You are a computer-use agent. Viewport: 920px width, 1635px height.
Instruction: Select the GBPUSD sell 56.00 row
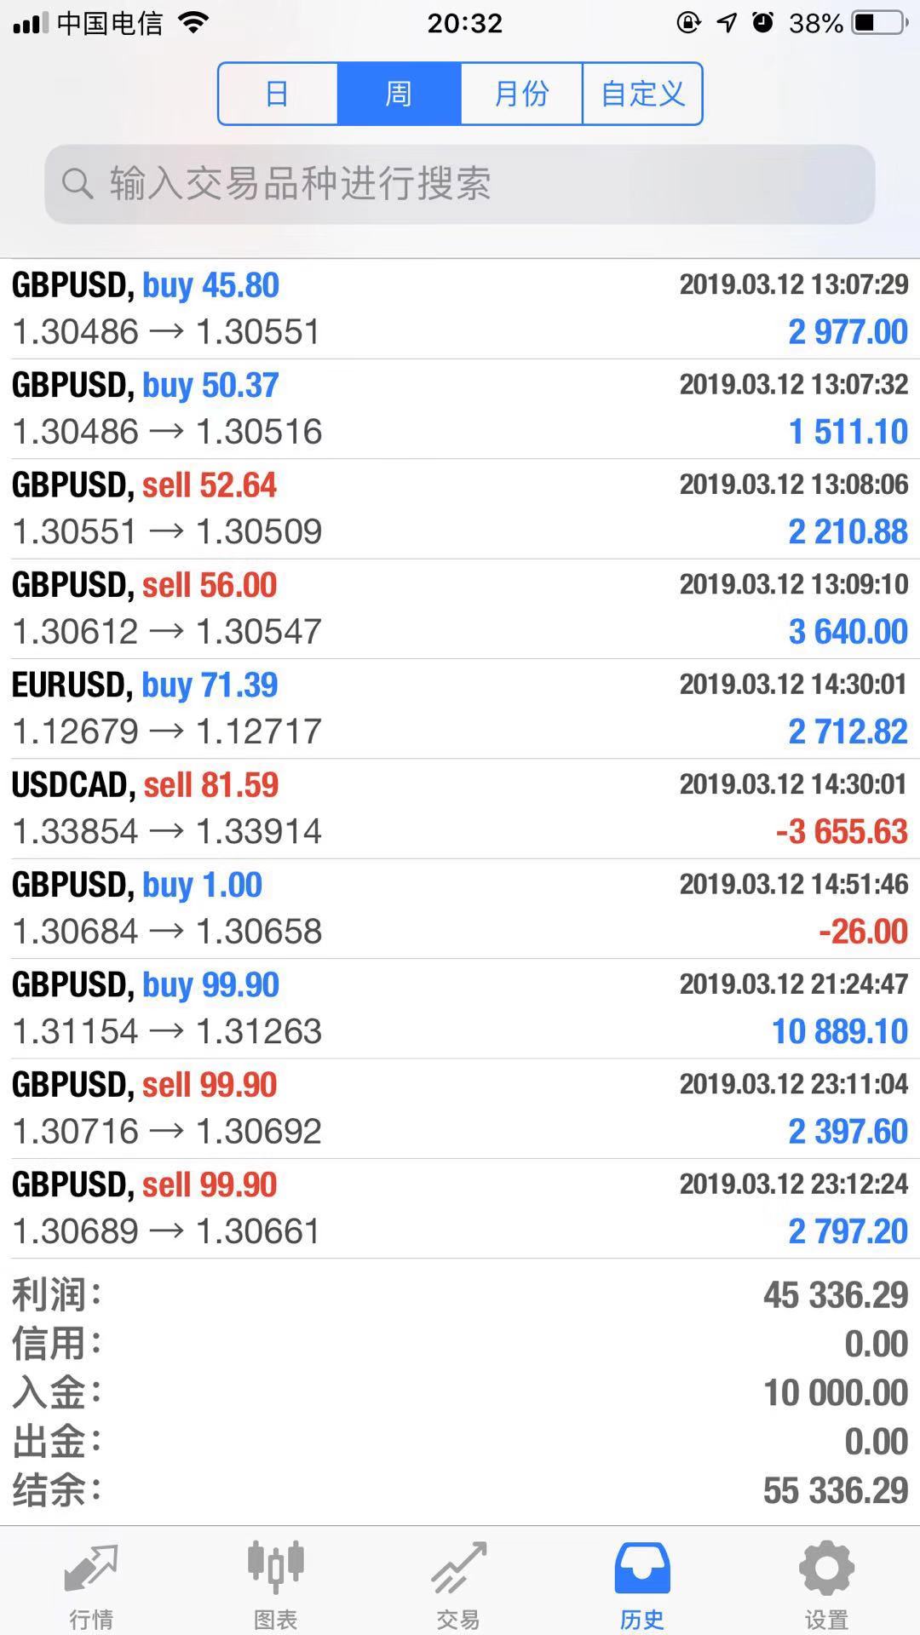click(x=460, y=608)
